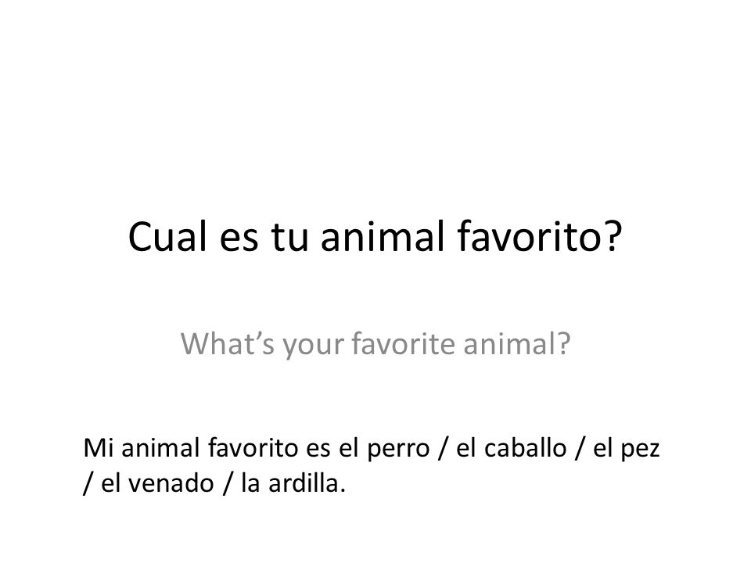Click 'el pez' in the answer sentence
Viewport: 751px width, 563px height.
coord(626,449)
